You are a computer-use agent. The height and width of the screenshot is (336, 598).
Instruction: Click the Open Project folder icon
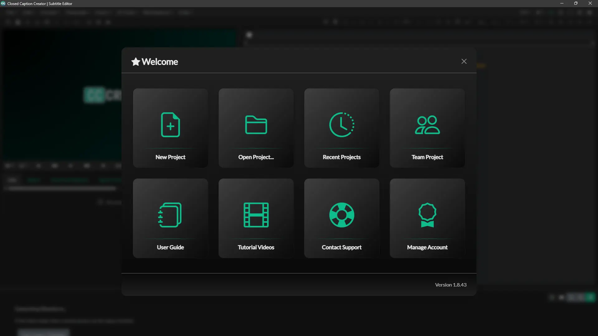[256, 125]
